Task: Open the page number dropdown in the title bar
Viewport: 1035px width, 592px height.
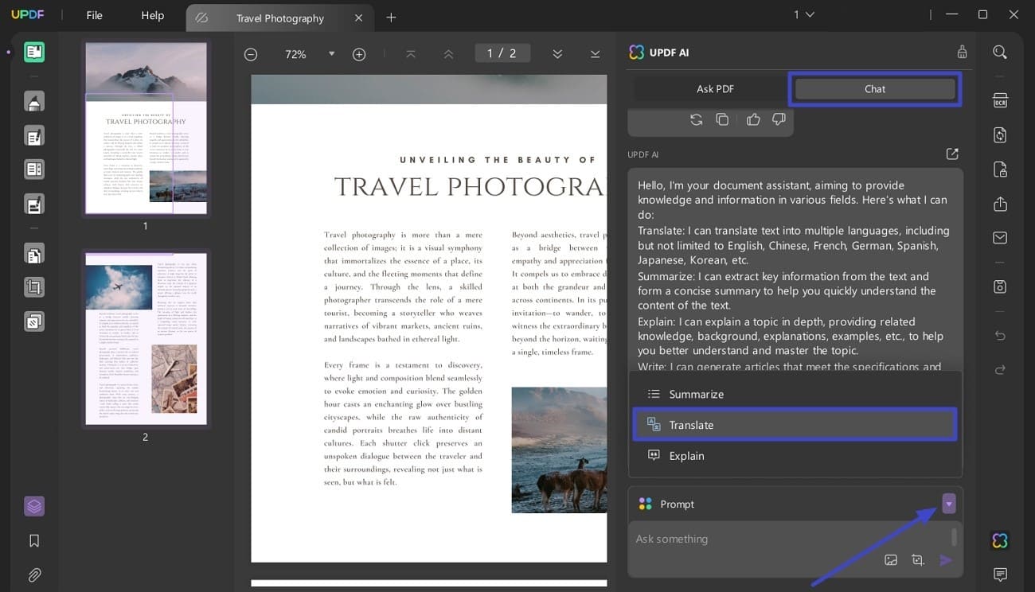Action: point(803,14)
